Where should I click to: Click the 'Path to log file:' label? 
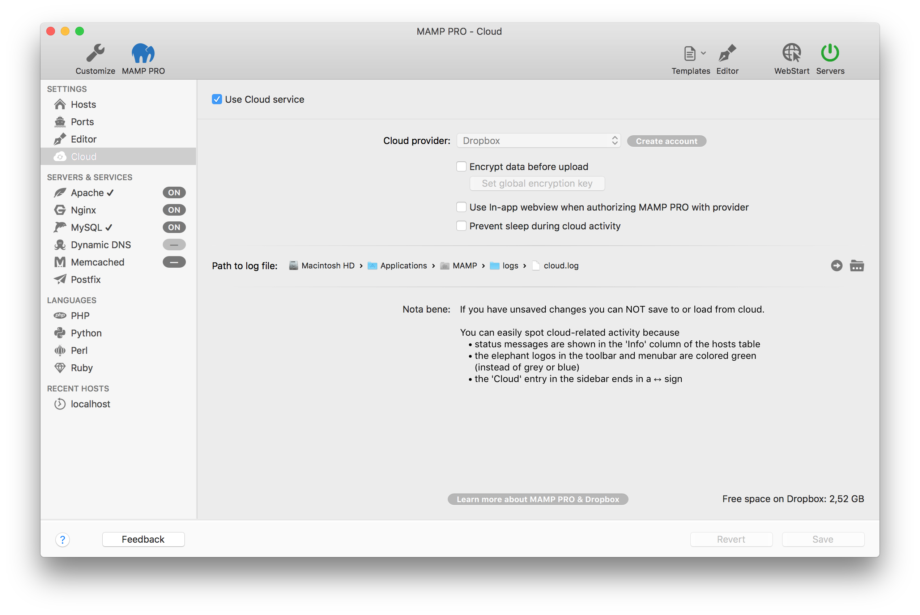244,266
